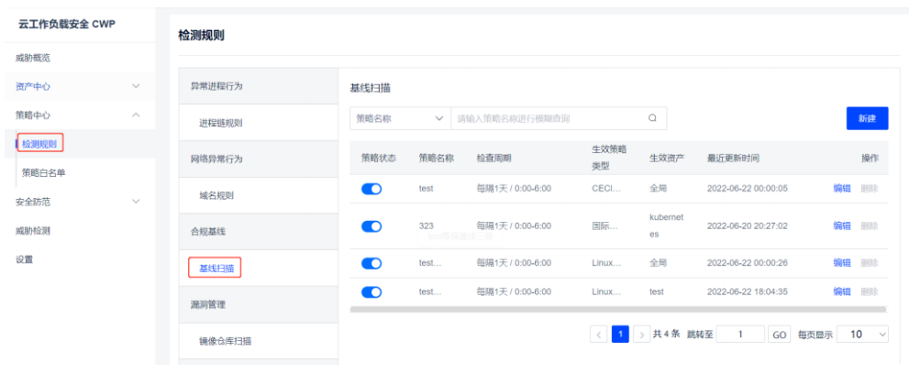The image size is (910, 374).
Task: Open 策略名称 filter dropdown
Action: click(x=400, y=118)
